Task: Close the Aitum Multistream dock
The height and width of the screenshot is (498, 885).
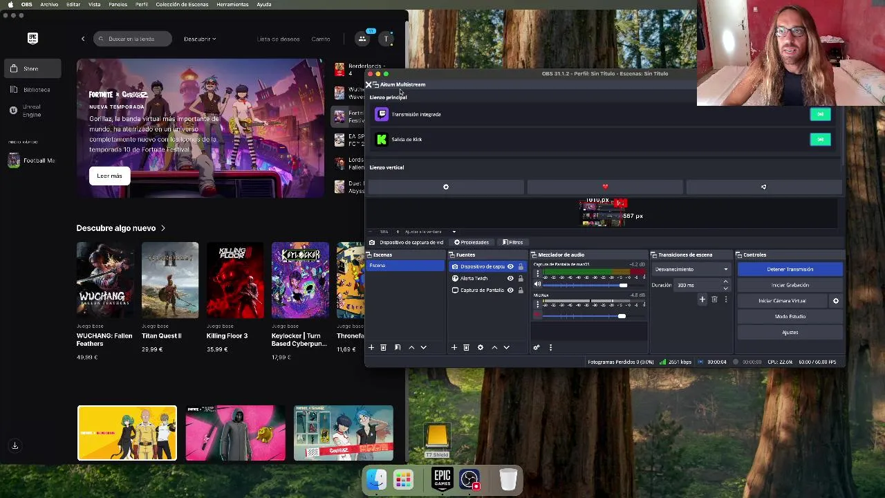Action: click(x=369, y=84)
